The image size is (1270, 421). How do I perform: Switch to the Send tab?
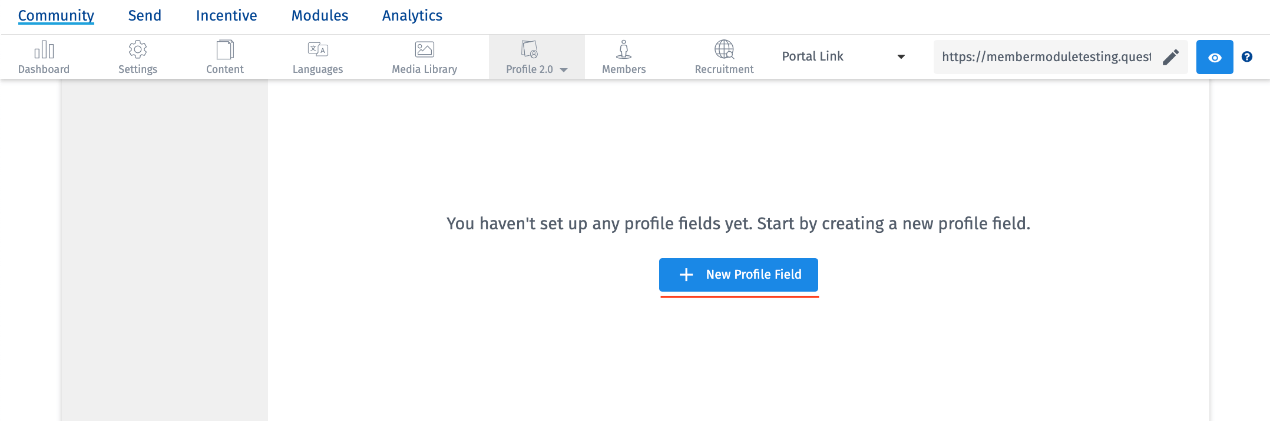click(144, 15)
